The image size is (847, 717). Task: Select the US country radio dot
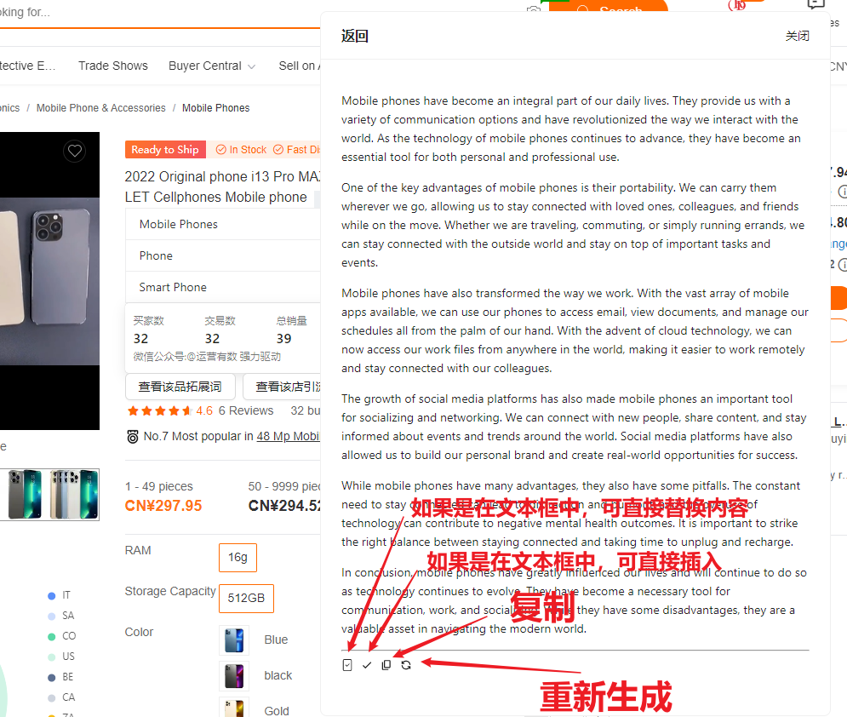52,656
